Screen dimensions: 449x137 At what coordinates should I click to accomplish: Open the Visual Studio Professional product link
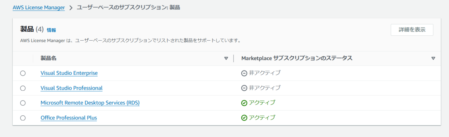click(71, 88)
